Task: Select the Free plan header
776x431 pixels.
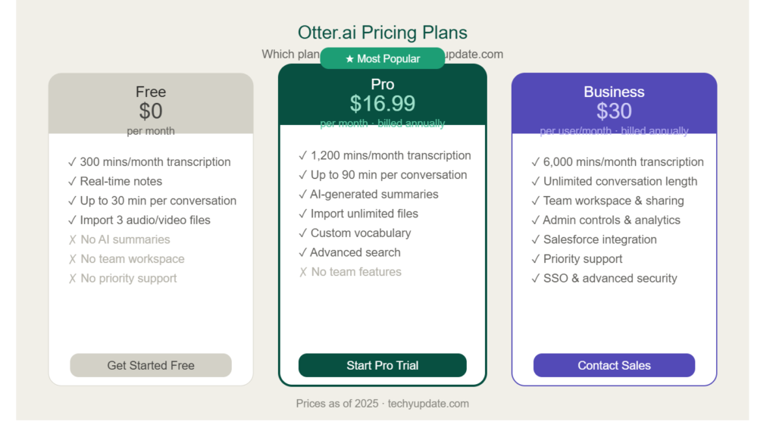Action: [151, 104]
